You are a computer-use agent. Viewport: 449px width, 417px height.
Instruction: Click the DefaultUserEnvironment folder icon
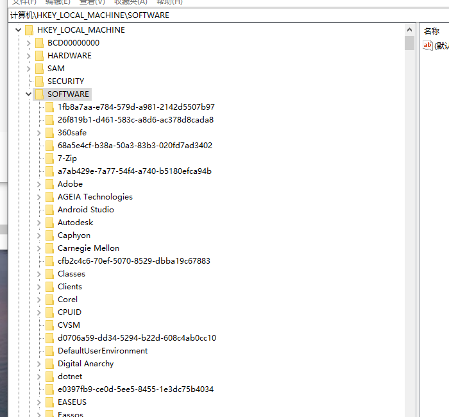pyautogui.click(x=49, y=351)
